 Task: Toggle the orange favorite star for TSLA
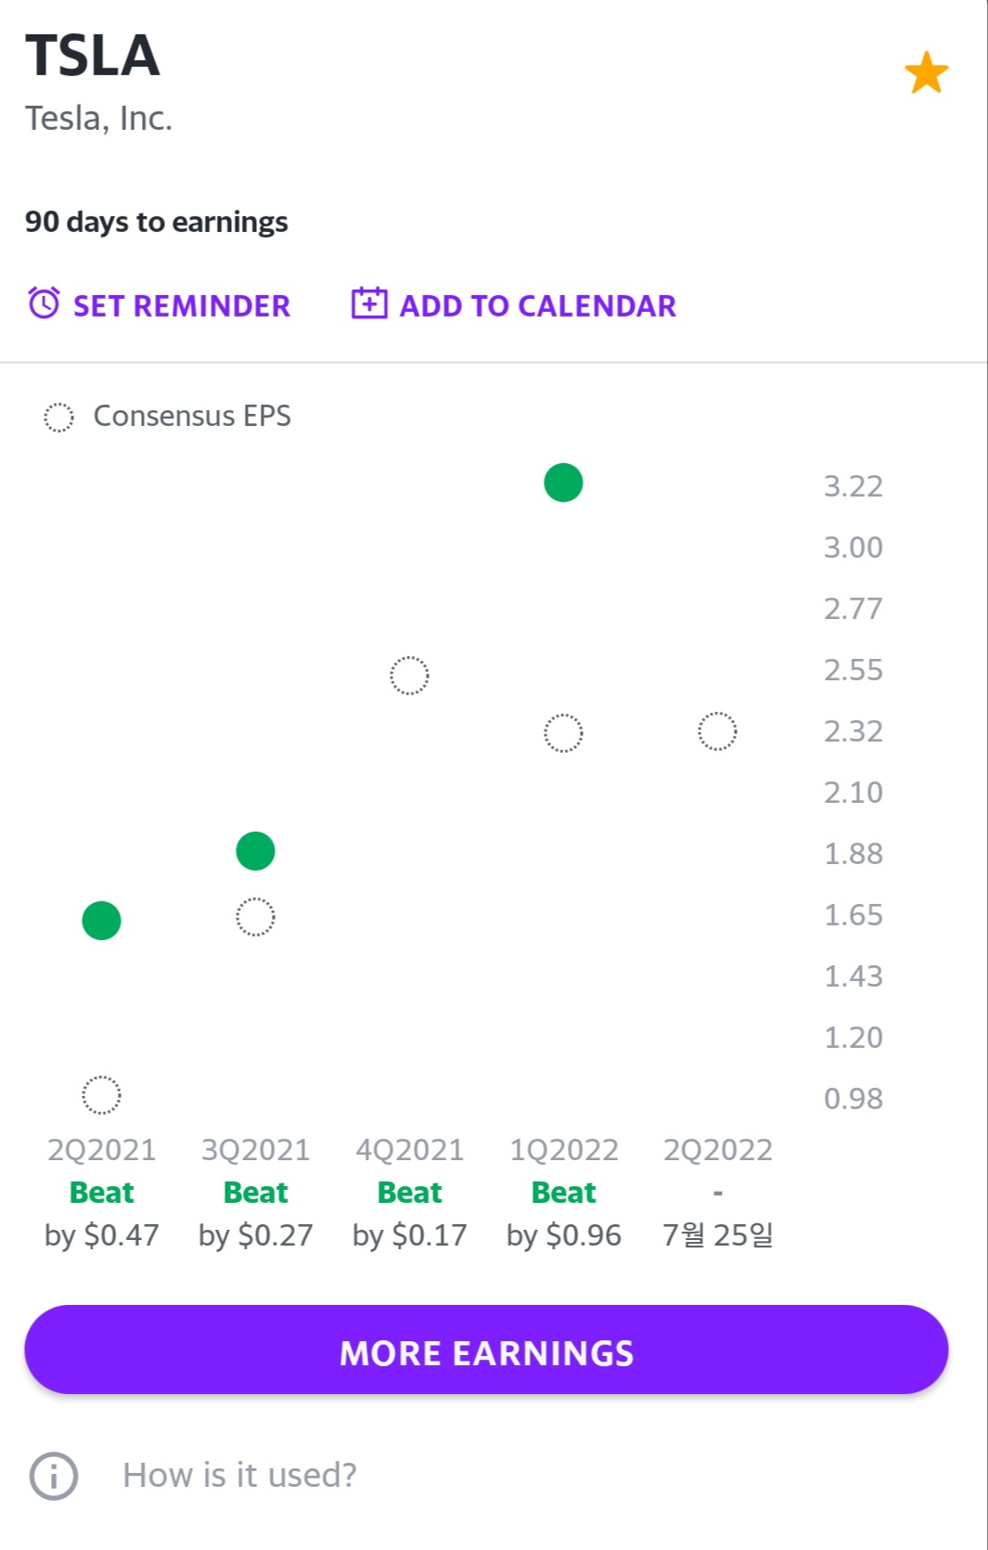tap(926, 73)
